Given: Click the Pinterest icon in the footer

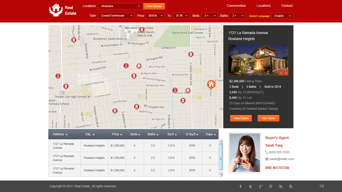Looking at the screenshot, I should click(271, 186).
